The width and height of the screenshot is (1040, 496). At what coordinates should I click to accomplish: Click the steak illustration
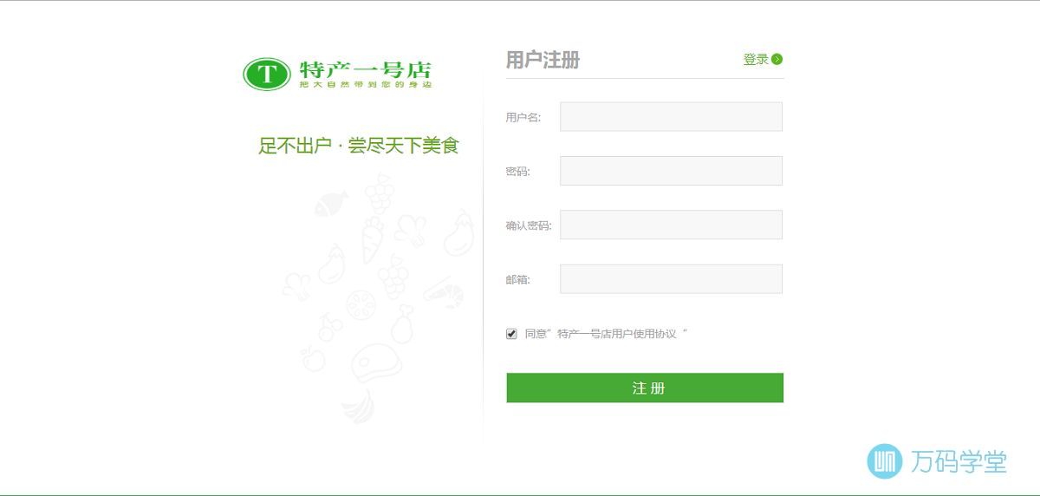(x=374, y=362)
